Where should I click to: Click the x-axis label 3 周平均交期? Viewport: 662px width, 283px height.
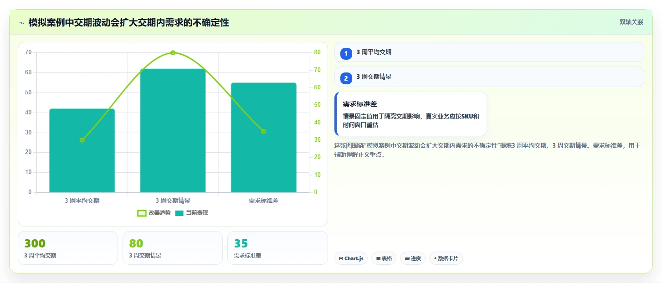[x=82, y=201]
